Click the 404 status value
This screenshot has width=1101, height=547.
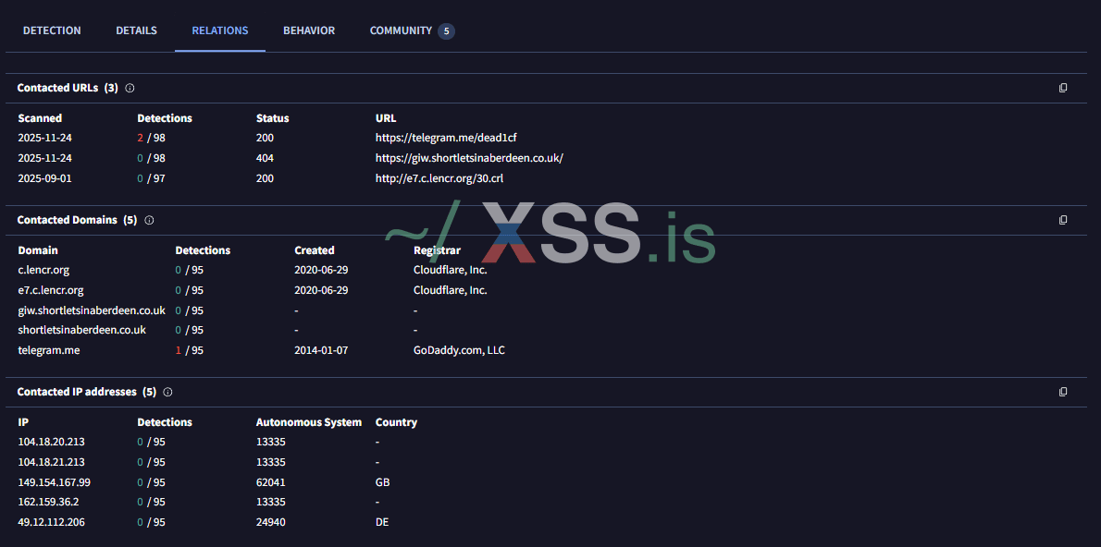pyautogui.click(x=265, y=159)
